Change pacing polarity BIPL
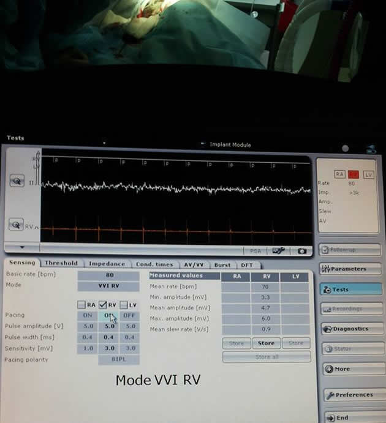Viewport: 386px width, 423px height. click(119, 359)
